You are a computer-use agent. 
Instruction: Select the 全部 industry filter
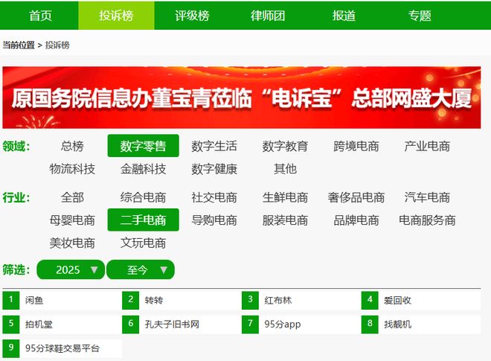[72, 198]
